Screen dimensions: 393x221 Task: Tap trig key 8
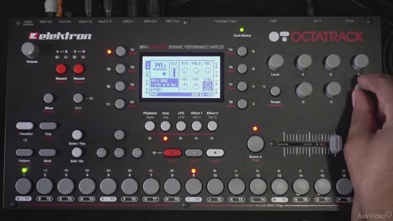tap(172, 187)
